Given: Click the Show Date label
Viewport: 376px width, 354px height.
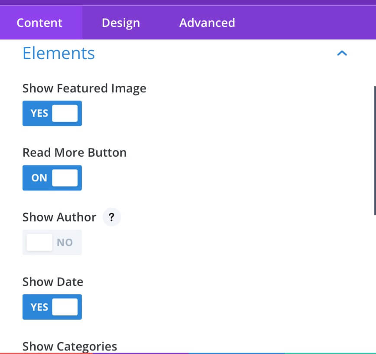Looking at the screenshot, I should 53,282.
